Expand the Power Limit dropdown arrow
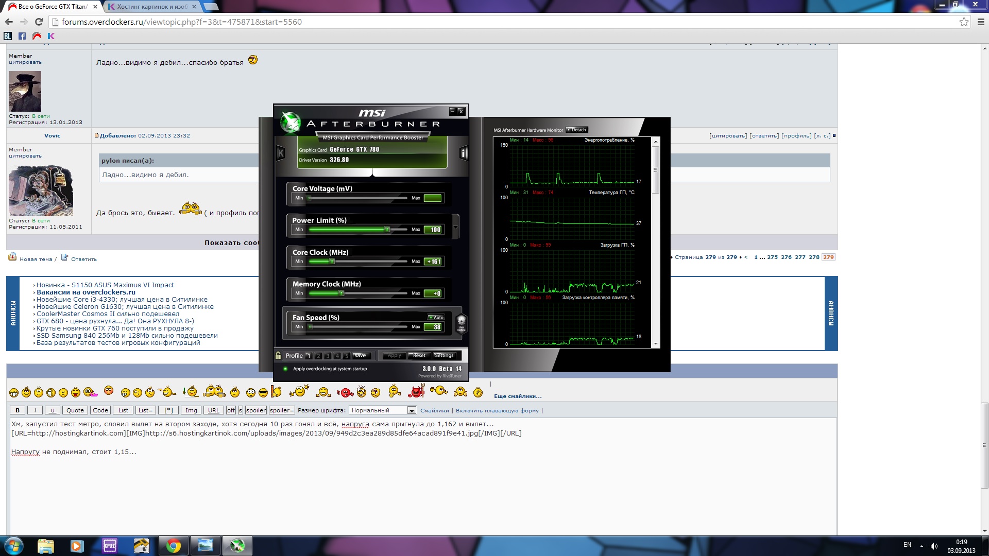989x556 pixels. [455, 228]
